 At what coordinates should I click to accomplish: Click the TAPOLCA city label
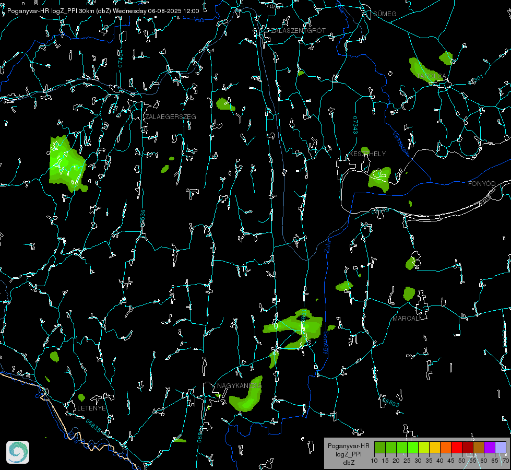tap(431, 76)
